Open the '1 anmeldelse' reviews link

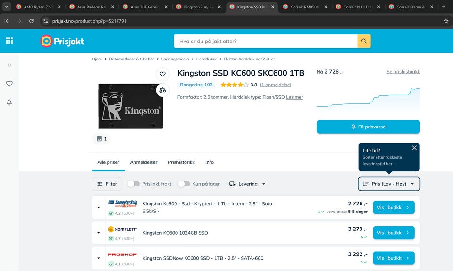(x=275, y=85)
